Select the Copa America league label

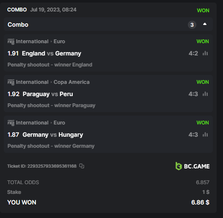pos(72,82)
